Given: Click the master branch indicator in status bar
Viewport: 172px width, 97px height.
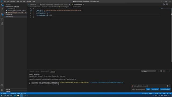Looking at the screenshot, I should click(x=4, y=93).
